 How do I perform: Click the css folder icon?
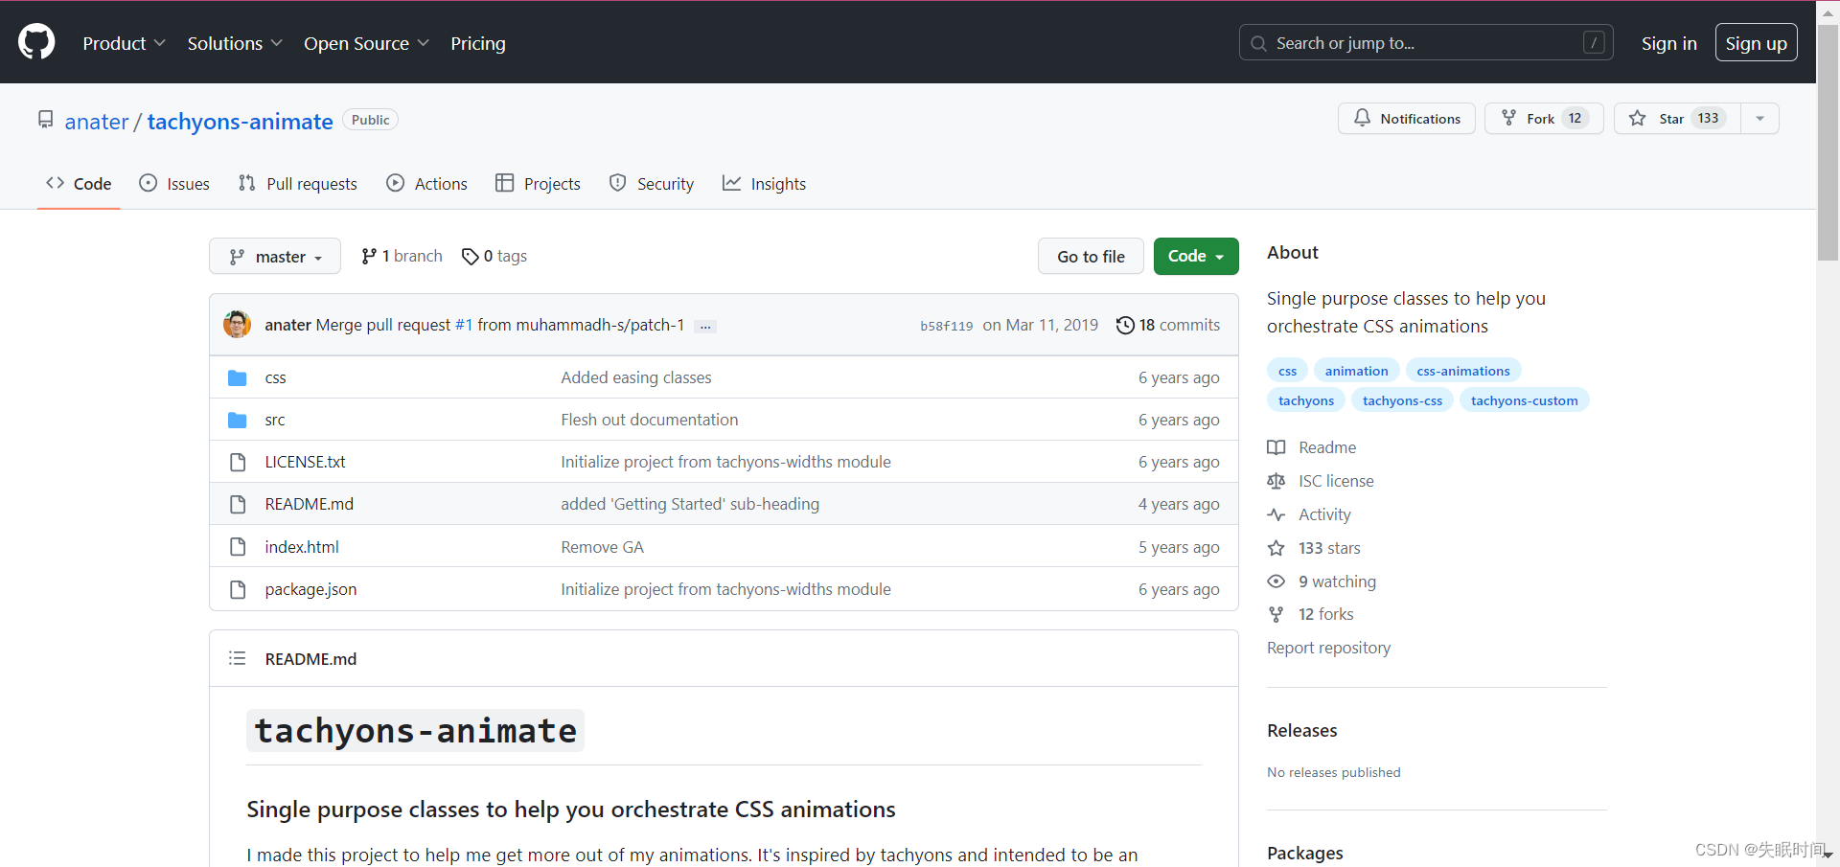238,377
